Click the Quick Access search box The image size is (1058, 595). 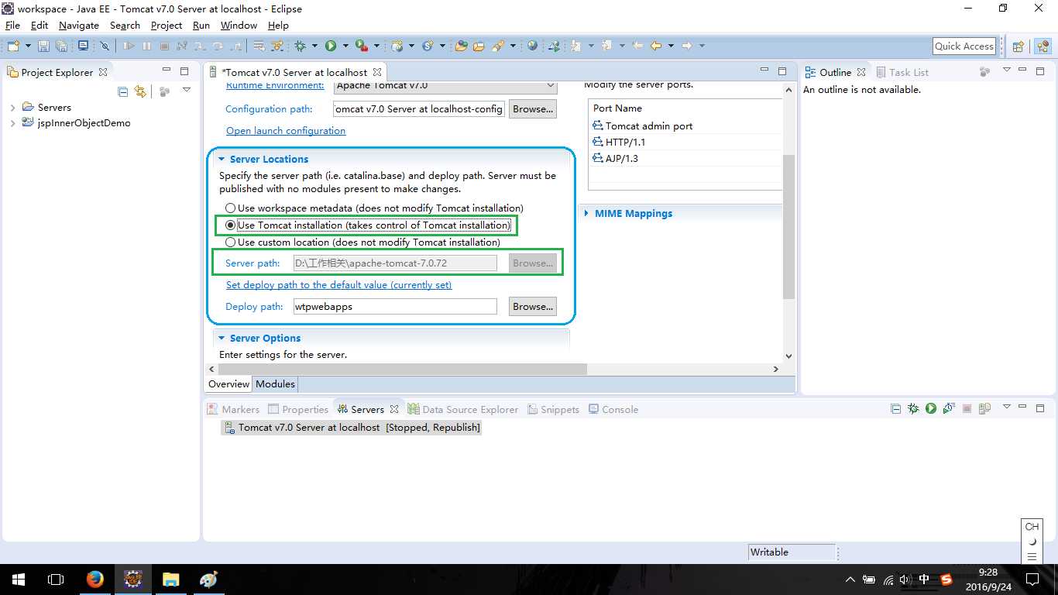click(964, 46)
